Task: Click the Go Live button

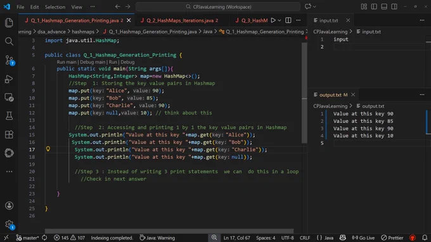Action: (363, 238)
